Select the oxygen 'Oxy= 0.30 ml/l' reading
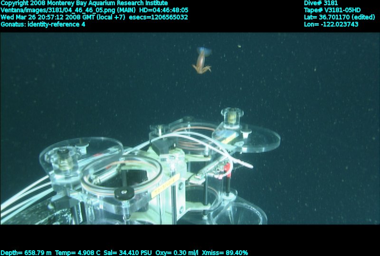The height and width of the screenshot is (256, 380). [177, 253]
